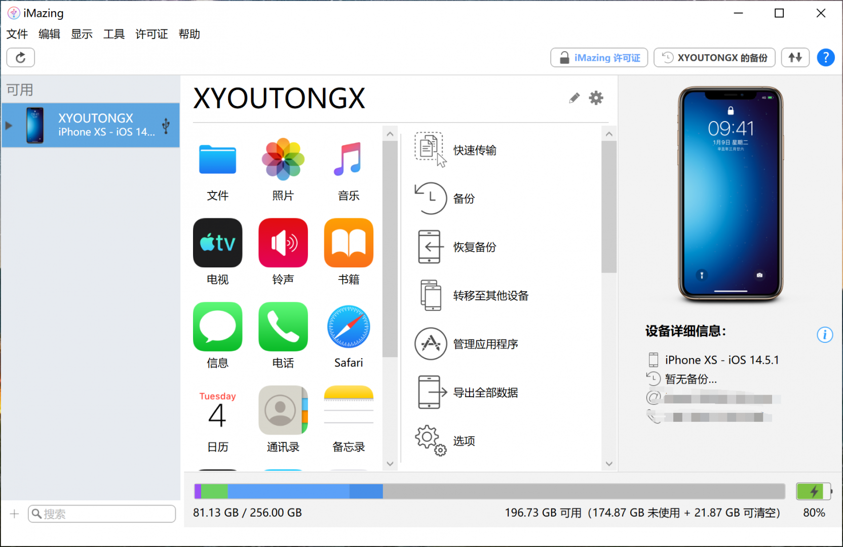Viewport: 843px width, 547px height.
Task: Click the 可用 sidebar section header
Action: click(20, 90)
